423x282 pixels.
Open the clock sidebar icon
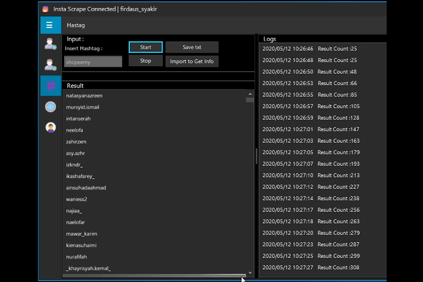[50, 106]
